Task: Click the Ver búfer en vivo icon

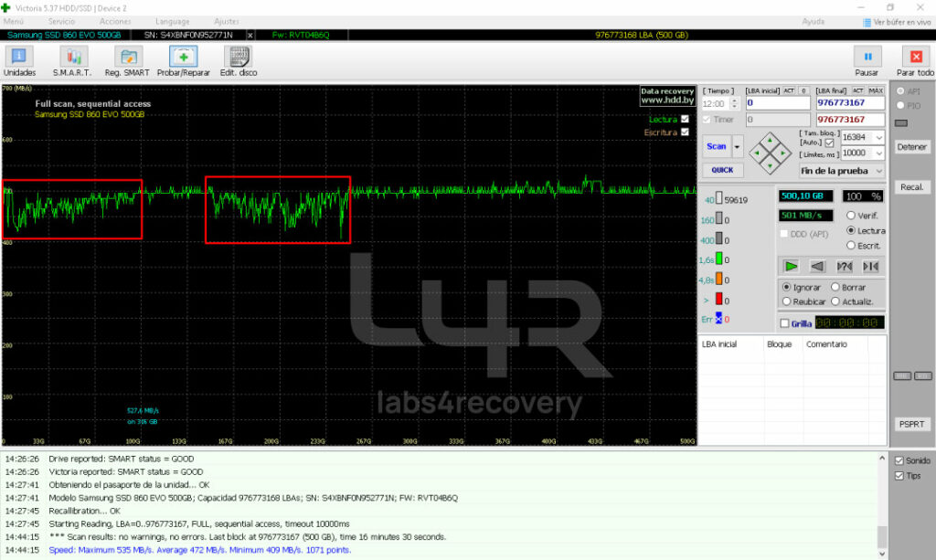Action: (867, 22)
